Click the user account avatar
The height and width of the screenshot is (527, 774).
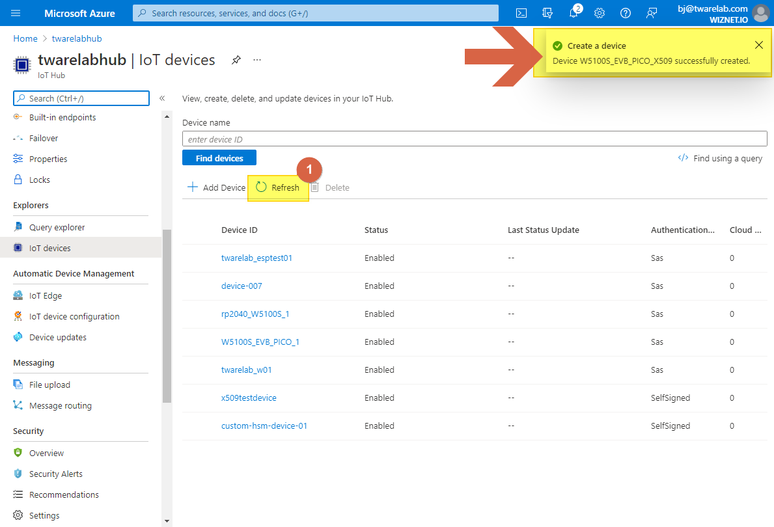761,13
